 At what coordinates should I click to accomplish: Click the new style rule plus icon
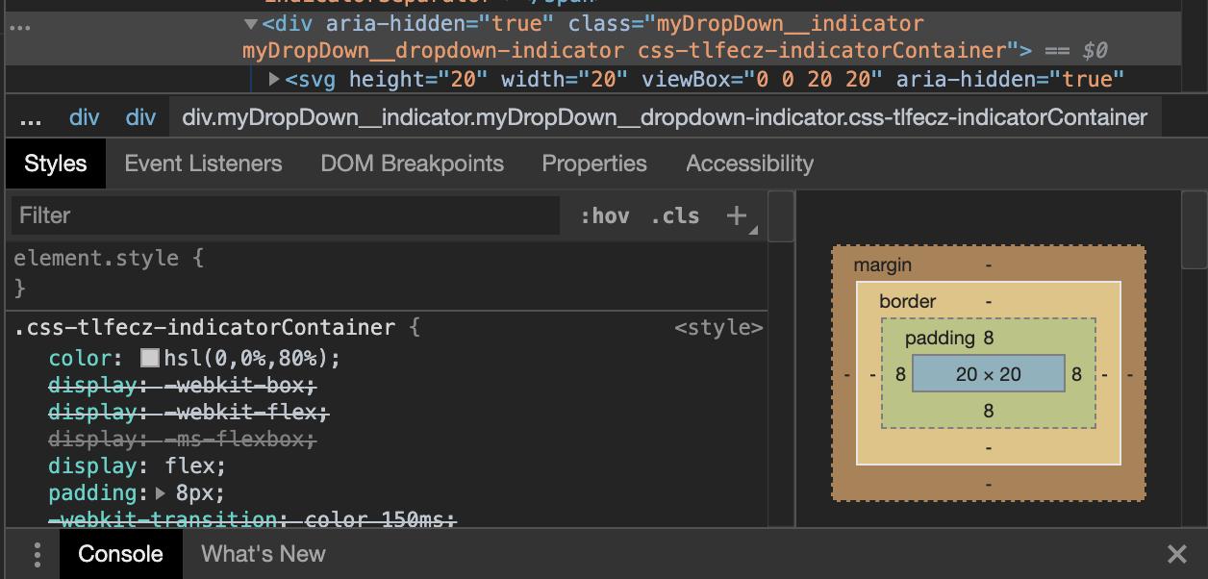pos(737,215)
